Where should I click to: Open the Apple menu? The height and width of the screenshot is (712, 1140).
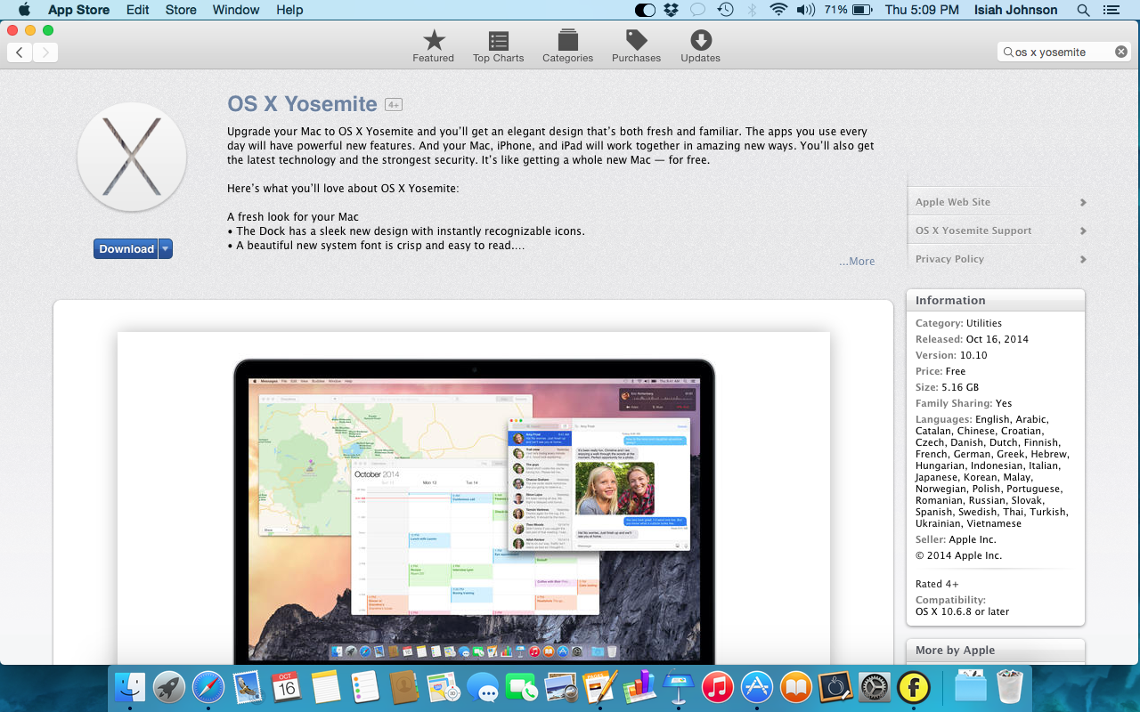(x=24, y=10)
